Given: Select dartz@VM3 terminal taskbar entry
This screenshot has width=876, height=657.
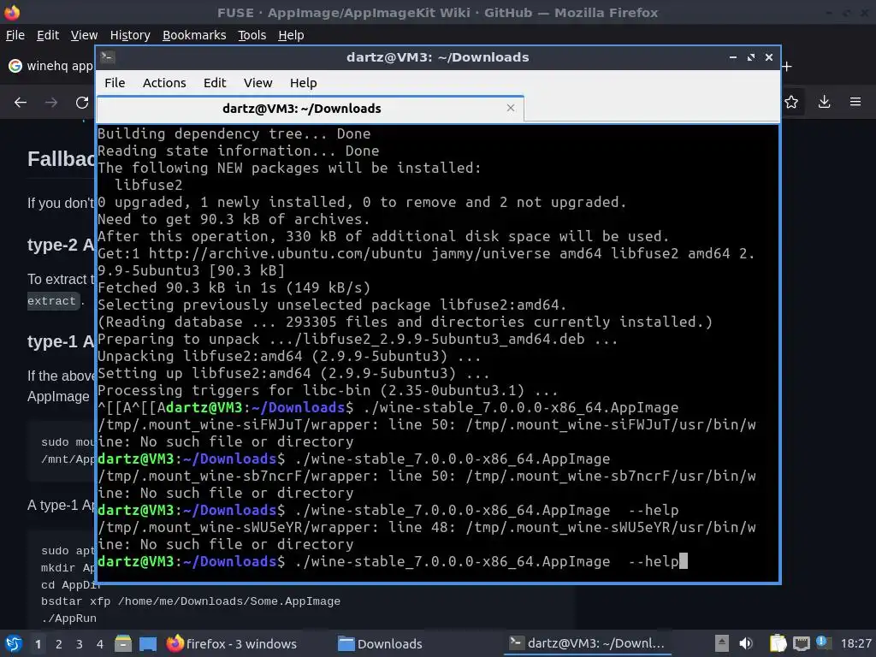Looking at the screenshot, I should tap(588, 643).
